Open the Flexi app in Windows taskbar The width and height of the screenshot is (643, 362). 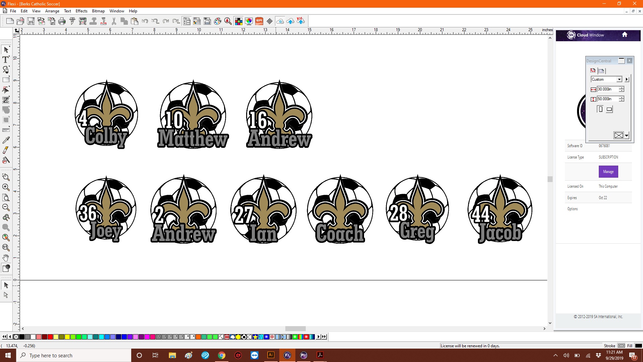pos(287,355)
